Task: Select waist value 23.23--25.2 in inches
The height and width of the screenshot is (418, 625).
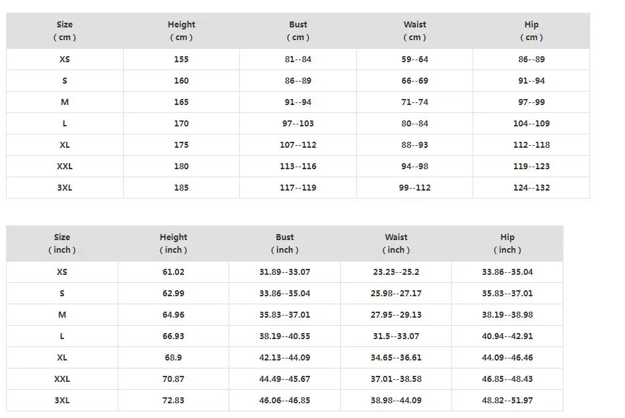Action: [396, 272]
